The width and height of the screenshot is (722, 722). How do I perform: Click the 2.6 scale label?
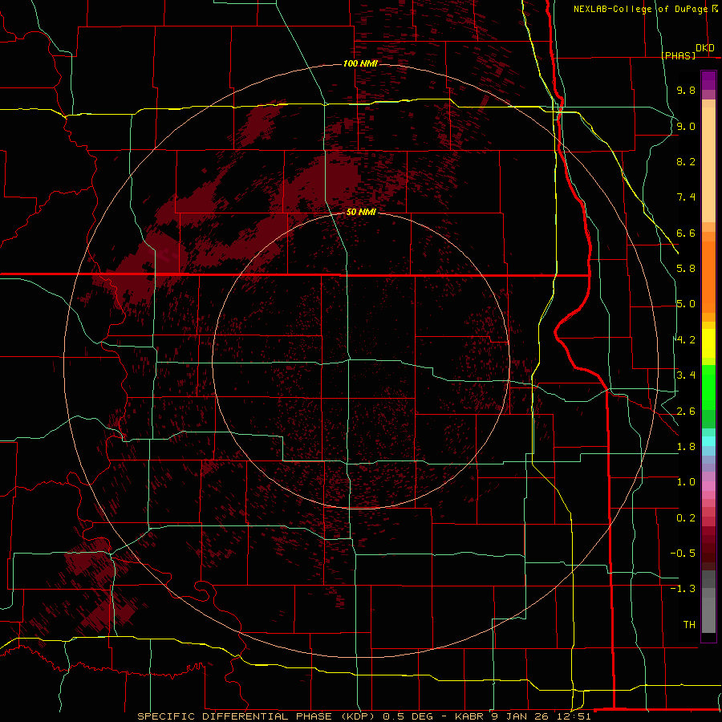click(x=686, y=412)
